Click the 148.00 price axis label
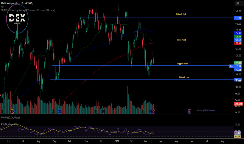Screen dimensions: 244x144 [x=238, y=11]
